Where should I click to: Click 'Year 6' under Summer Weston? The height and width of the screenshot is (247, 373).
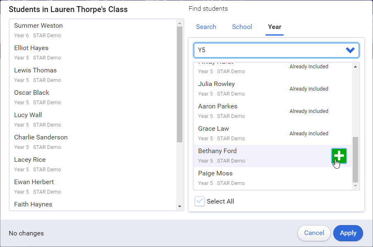pos(21,36)
